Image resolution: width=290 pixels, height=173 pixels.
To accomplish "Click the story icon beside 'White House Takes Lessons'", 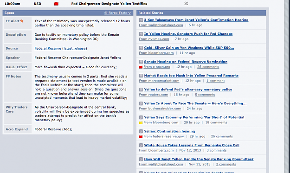I will pyautogui.click(x=141, y=145).
